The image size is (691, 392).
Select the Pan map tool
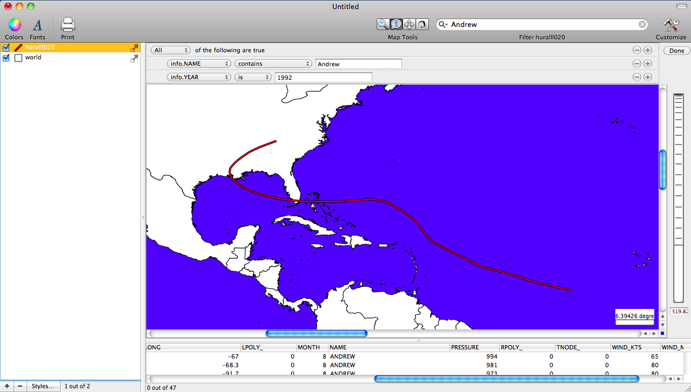click(409, 24)
